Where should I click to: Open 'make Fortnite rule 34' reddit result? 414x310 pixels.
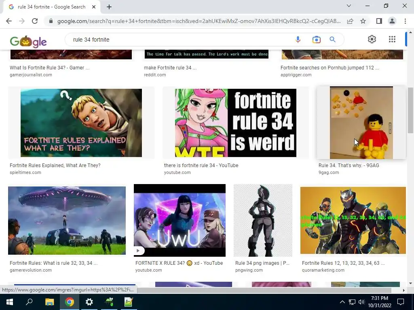coord(170,68)
